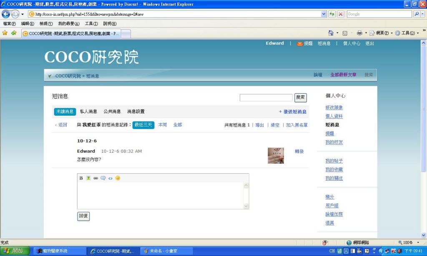Apply bold with the B editor icon

(81, 178)
